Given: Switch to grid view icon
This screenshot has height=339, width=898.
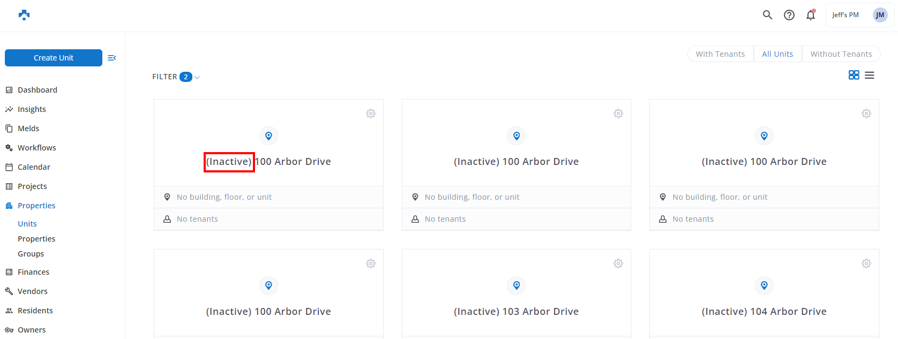Looking at the screenshot, I should (854, 75).
